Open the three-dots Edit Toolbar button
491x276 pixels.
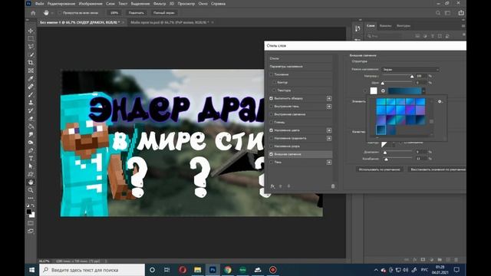tap(31, 198)
